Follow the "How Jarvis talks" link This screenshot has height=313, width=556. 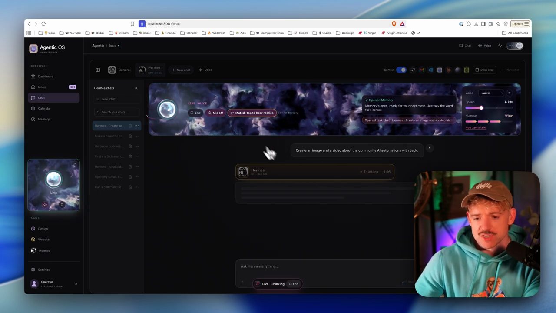476,128
